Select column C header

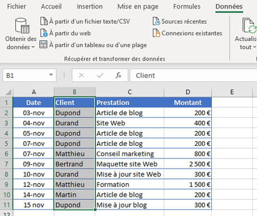130,92
